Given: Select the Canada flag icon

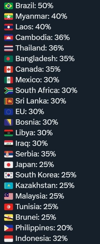Looking at the screenshot, I should pos(8,69).
